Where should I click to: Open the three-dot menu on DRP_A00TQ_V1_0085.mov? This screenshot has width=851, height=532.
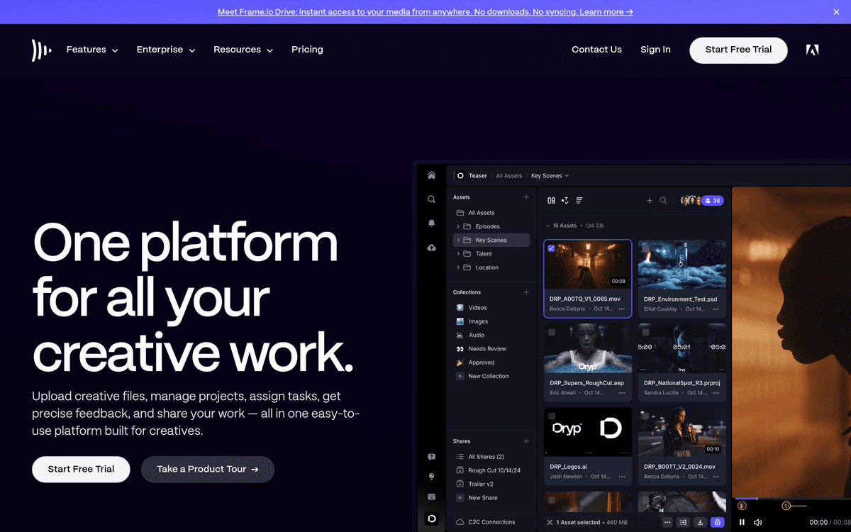tap(622, 309)
